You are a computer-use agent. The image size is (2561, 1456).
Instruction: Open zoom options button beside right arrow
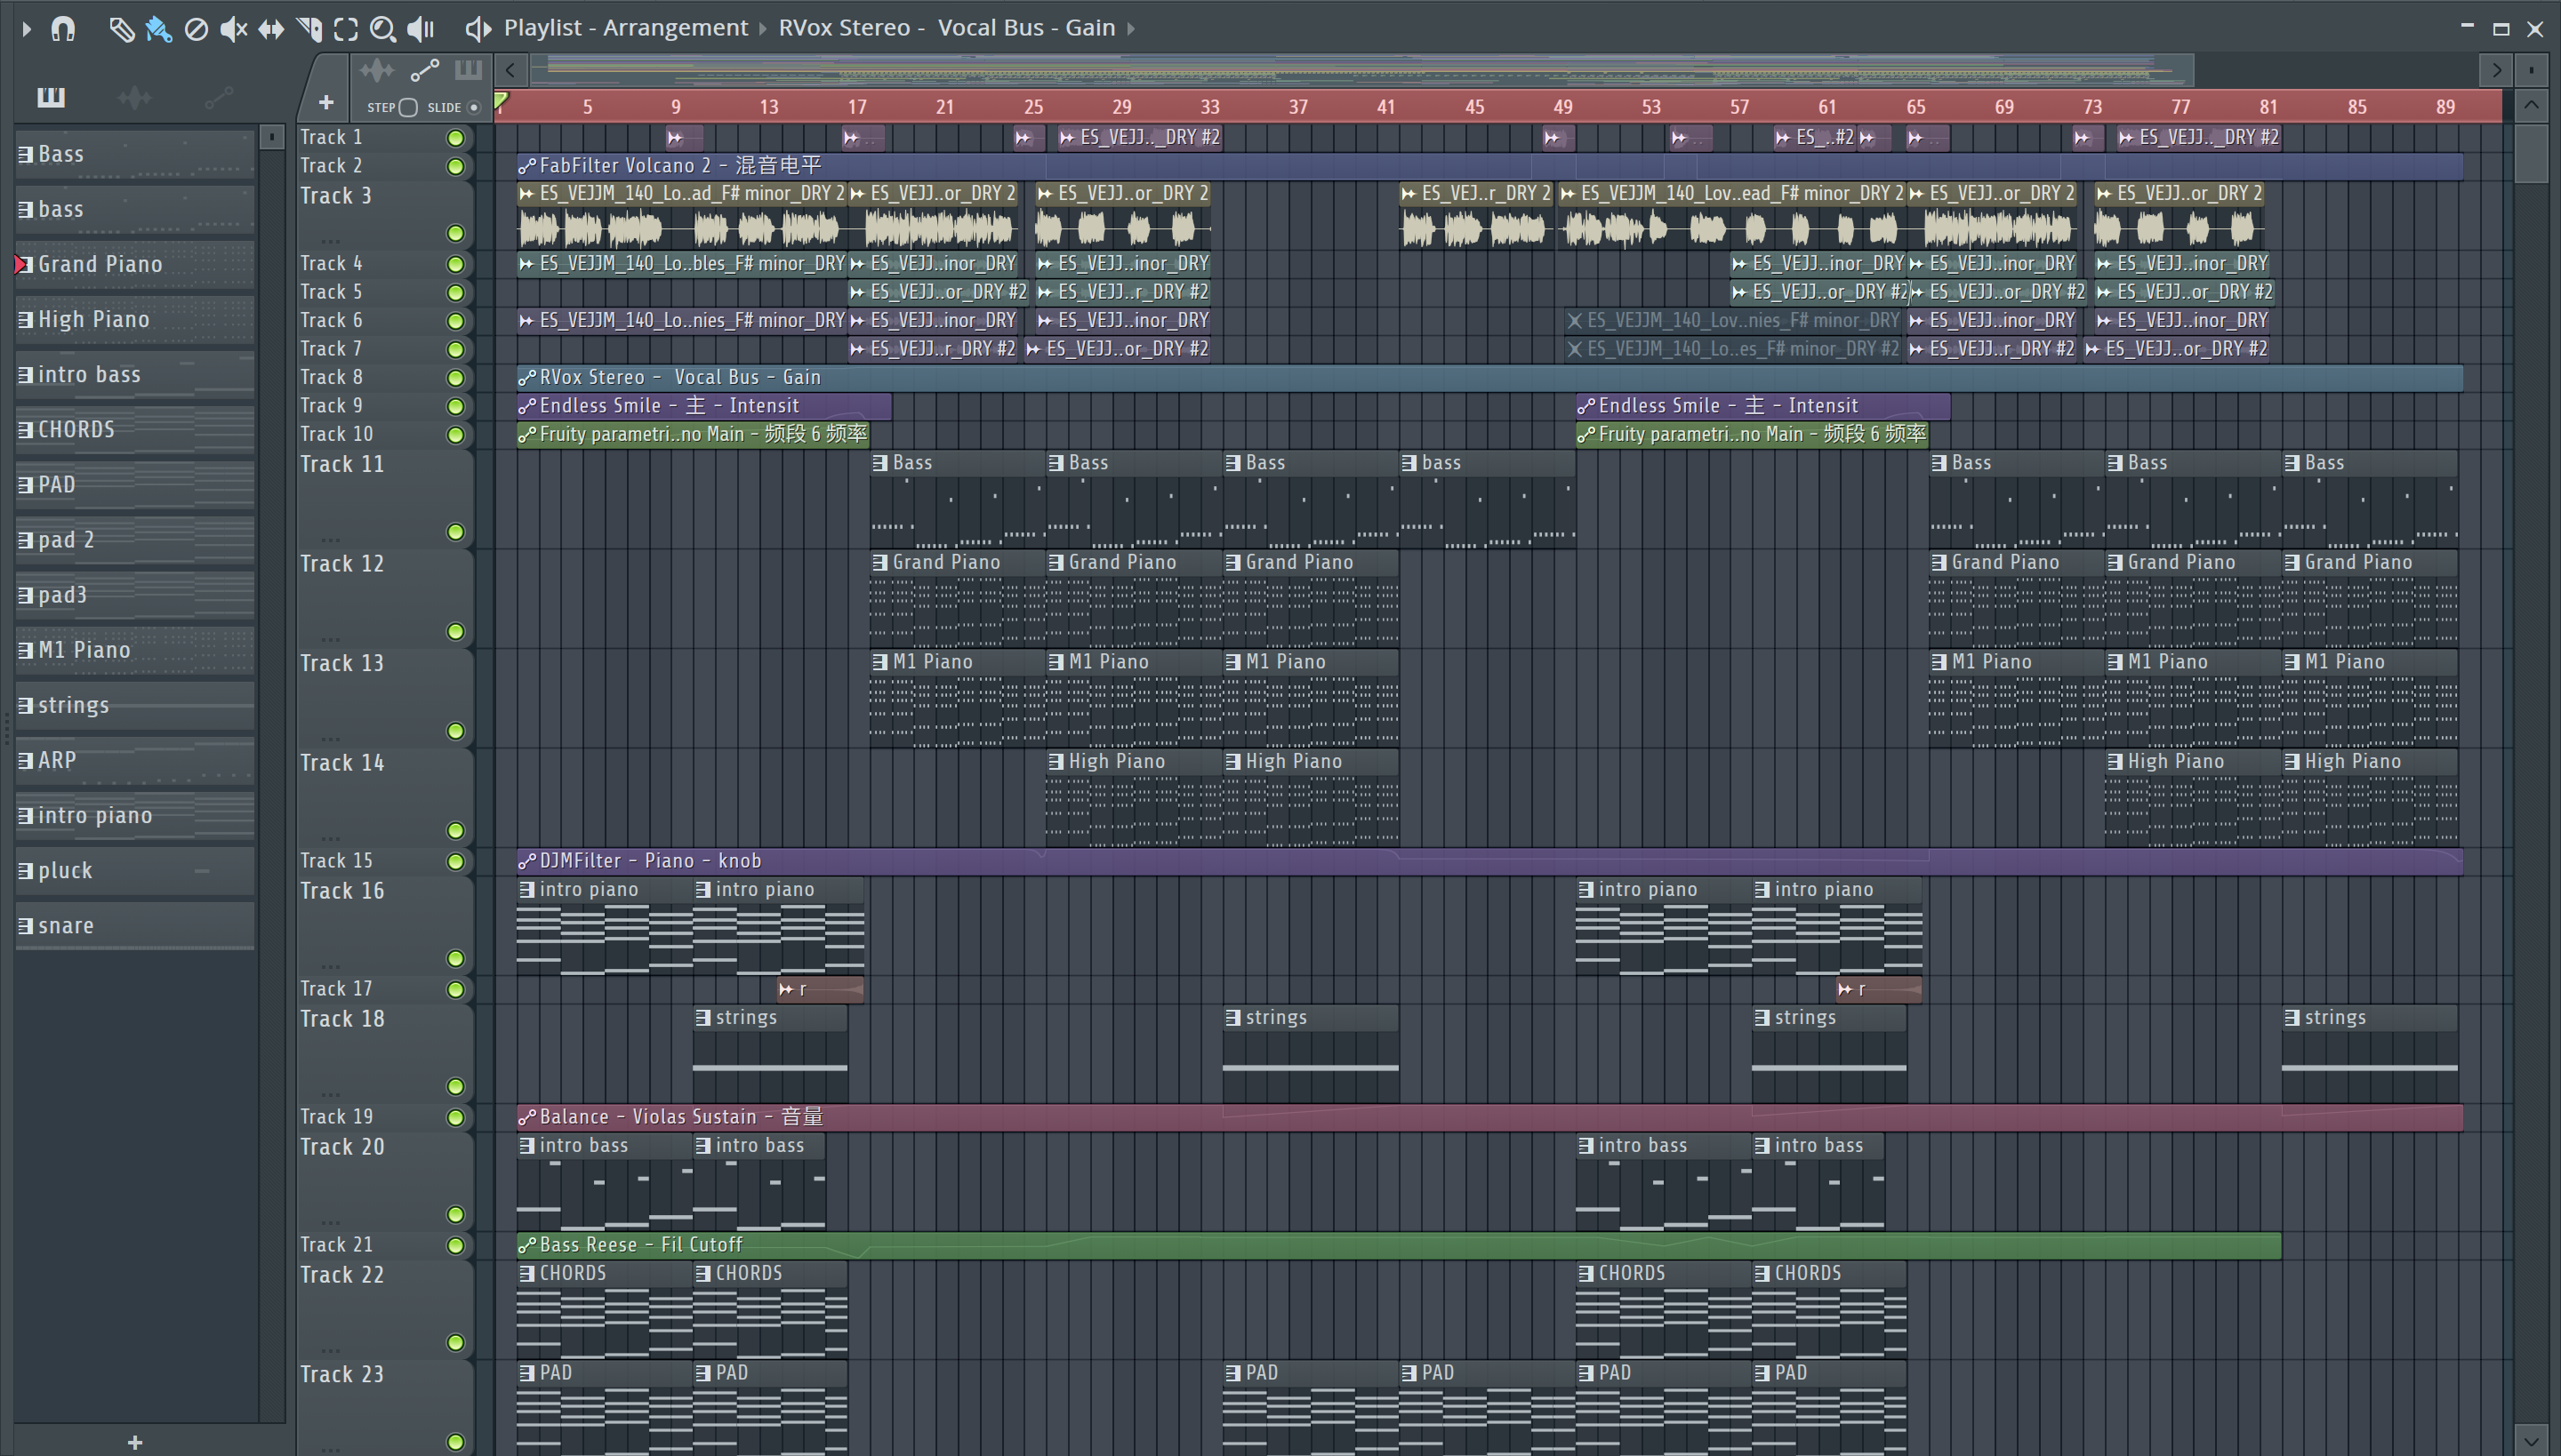[x=2532, y=70]
